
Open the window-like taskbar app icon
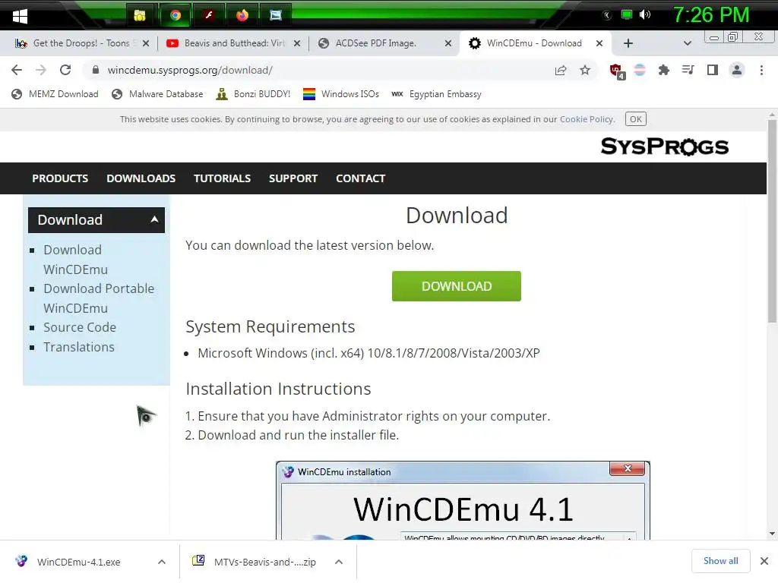[x=276, y=15]
